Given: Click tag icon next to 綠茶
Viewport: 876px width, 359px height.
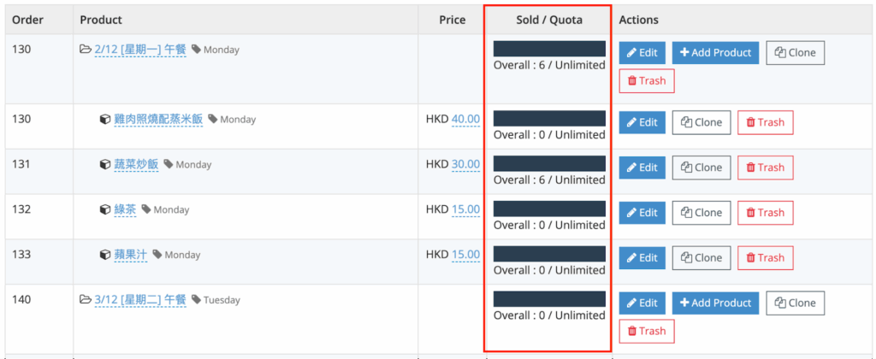Looking at the screenshot, I should coord(146,210).
